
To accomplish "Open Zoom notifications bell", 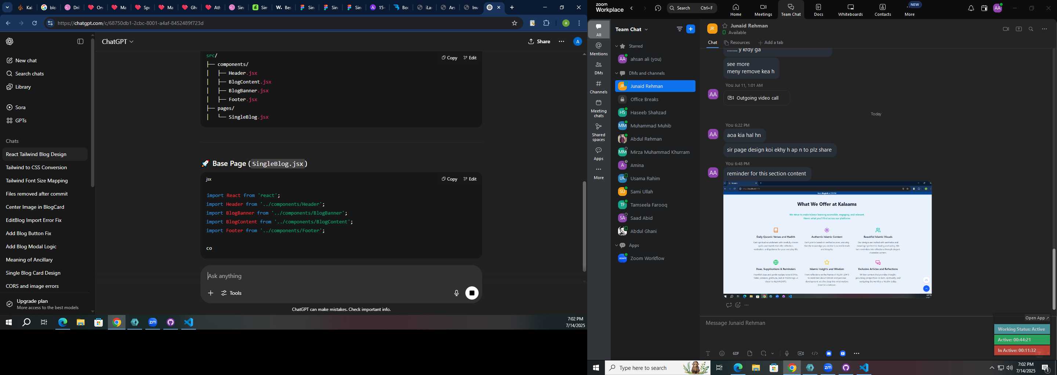I will [971, 8].
